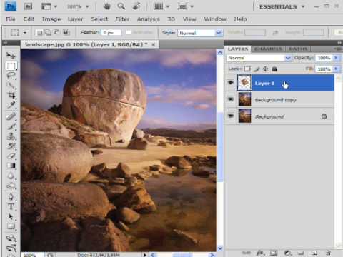Select the Lasso tool
Image resolution: width=343 pixels, height=257 pixels.
(11, 76)
